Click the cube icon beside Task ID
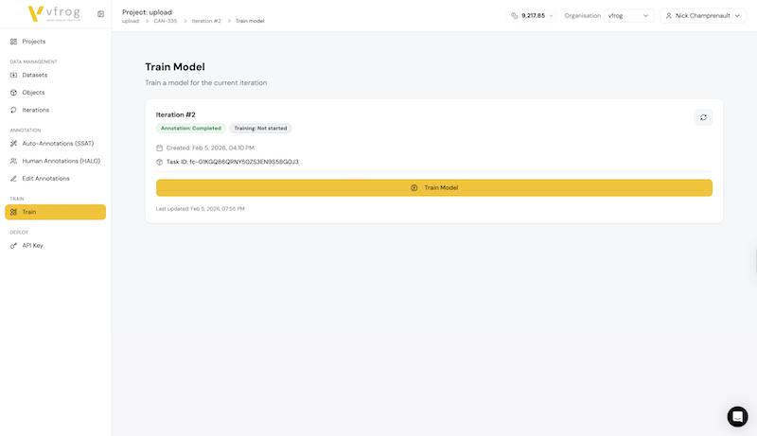757x436 pixels. click(160, 162)
